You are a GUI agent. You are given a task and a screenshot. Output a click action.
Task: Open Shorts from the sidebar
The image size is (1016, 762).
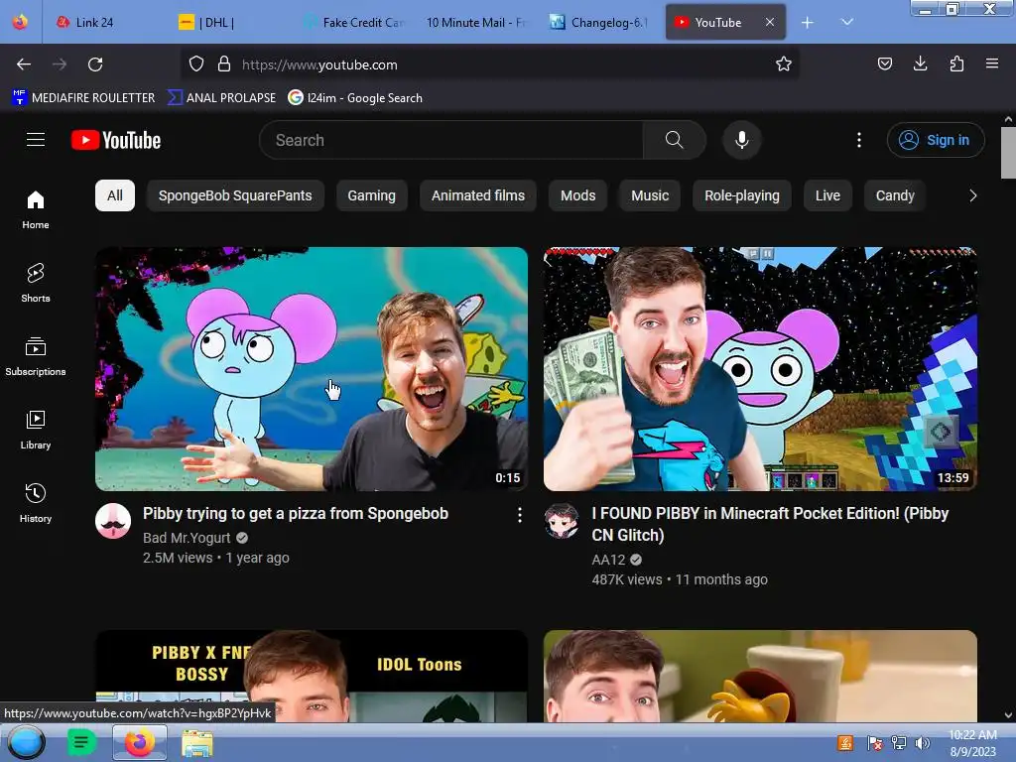pos(36,283)
